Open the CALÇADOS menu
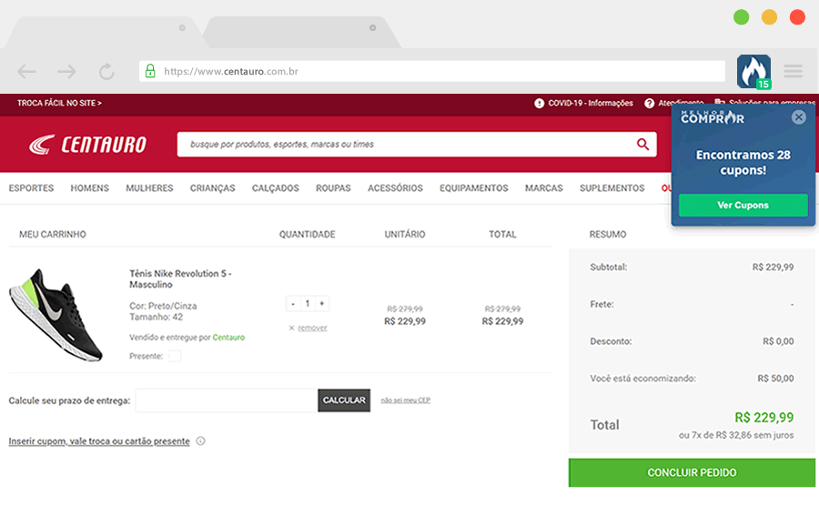 (x=275, y=188)
